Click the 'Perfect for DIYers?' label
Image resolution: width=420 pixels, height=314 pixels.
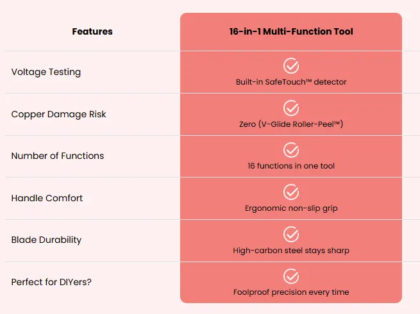[x=51, y=282]
